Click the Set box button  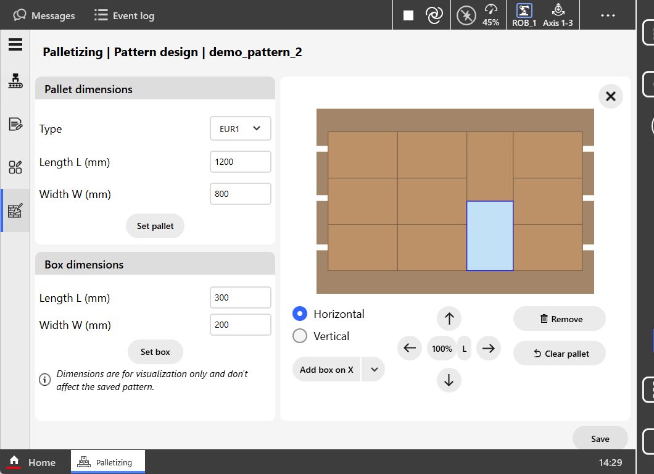pyautogui.click(x=155, y=352)
